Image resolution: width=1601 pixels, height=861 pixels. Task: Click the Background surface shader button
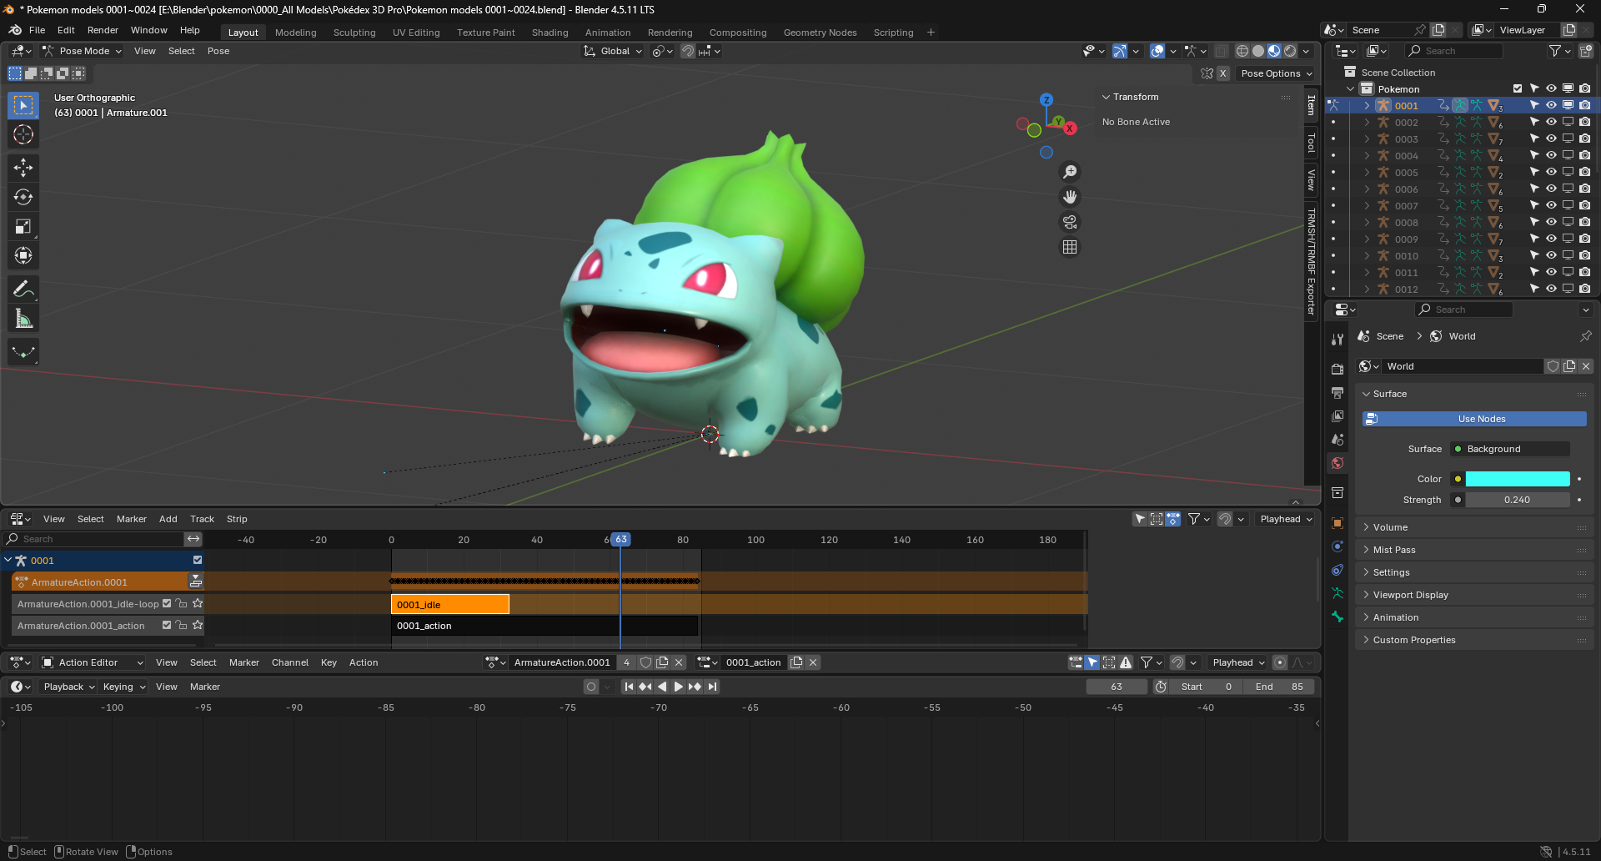tap(1509, 449)
